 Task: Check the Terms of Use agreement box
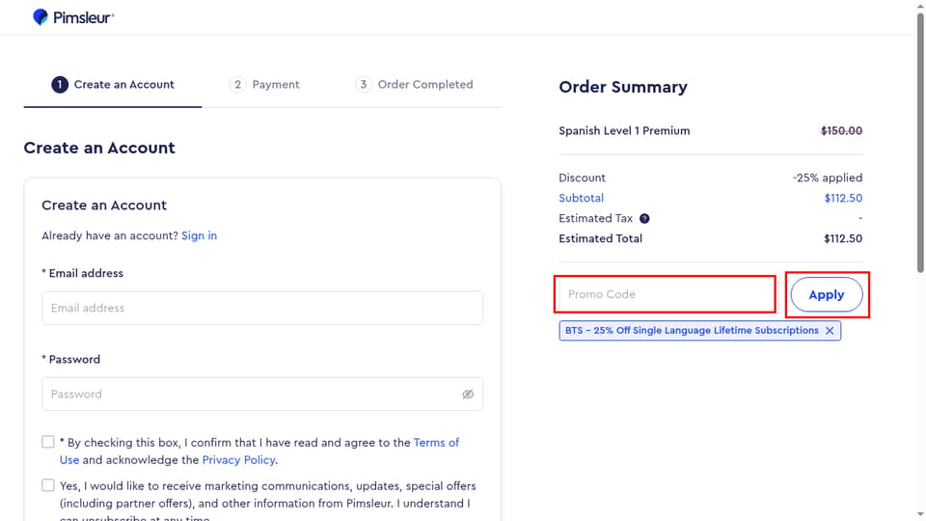(48, 442)
